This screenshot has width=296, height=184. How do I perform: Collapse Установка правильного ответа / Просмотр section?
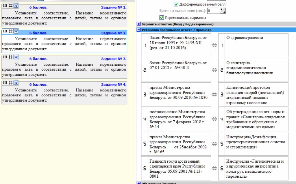pos(138,30)
